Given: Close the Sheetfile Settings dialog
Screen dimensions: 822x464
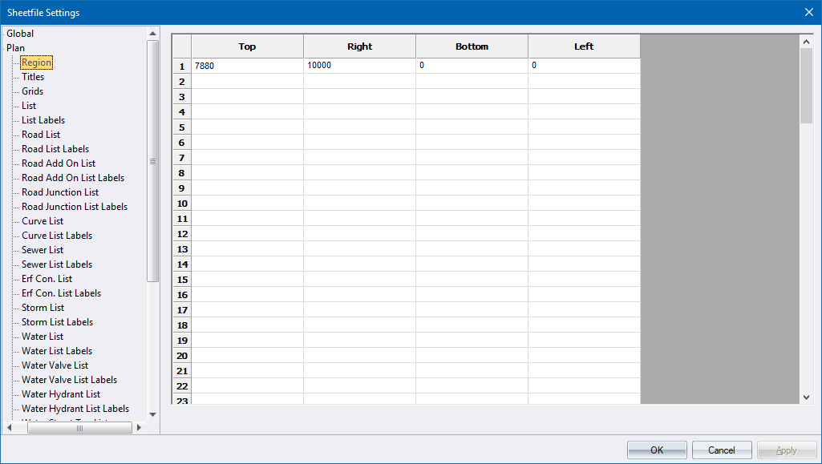Looking at the screenshot, I should tap(808, 12).
